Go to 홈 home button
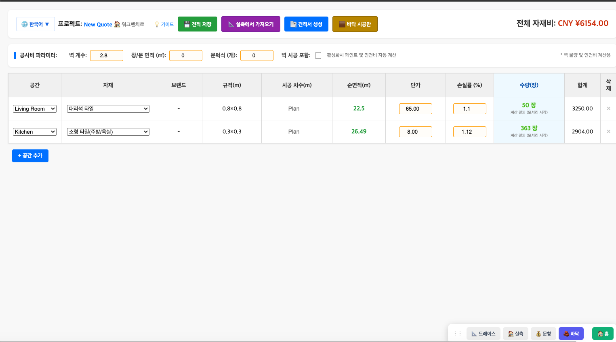 tap(603, 334)
